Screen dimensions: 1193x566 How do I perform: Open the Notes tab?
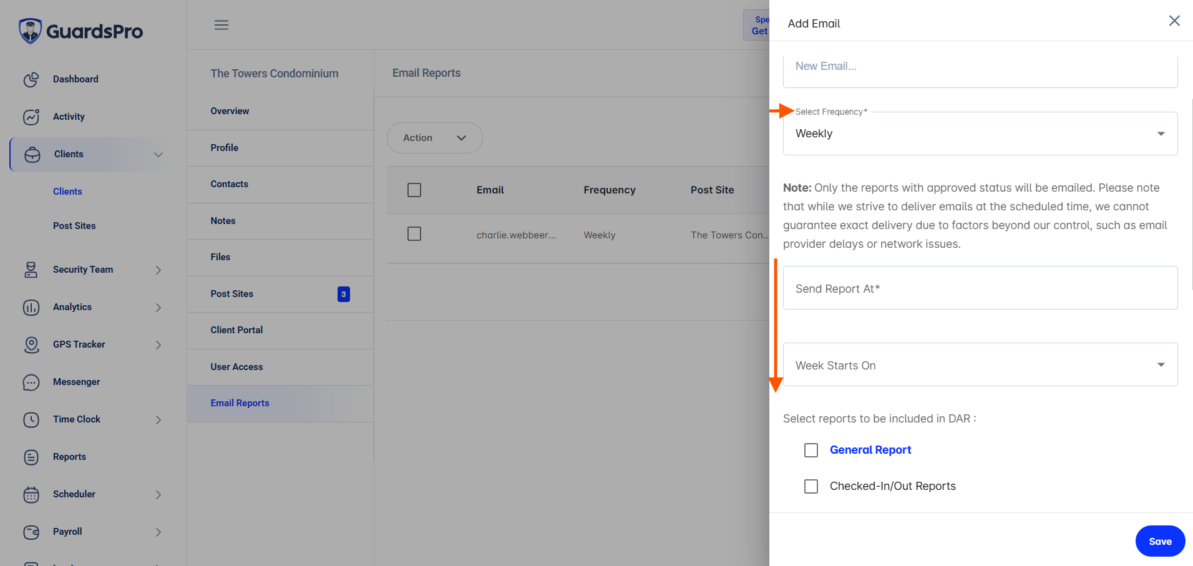[280, 221]
